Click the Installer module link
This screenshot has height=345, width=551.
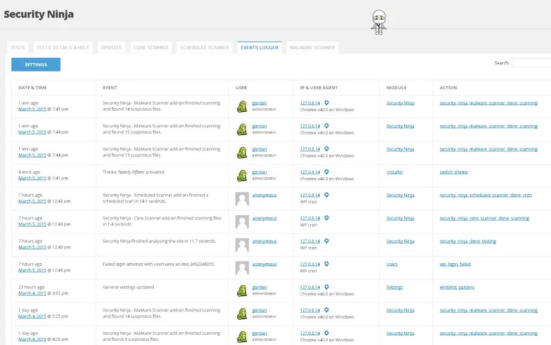point(394,172)
